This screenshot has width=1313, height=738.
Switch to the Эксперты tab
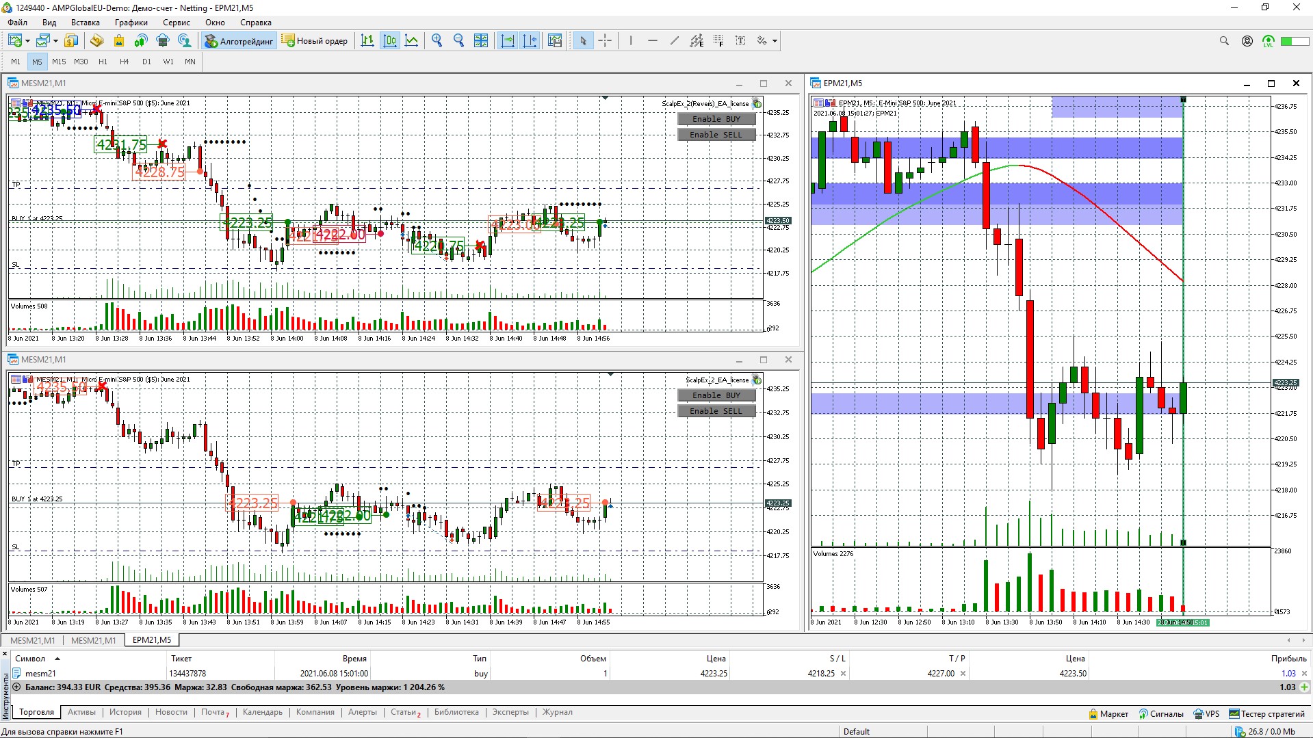pyautogui.click(x=510, y=712)
